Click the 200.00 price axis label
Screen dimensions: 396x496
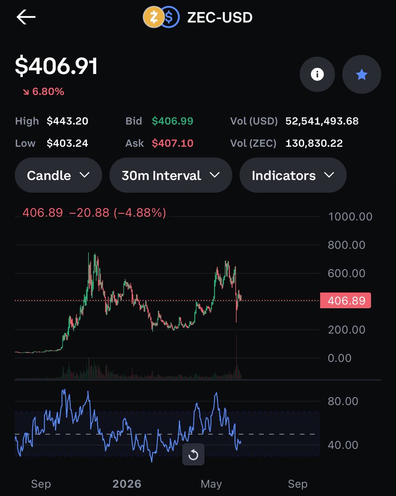point(346,330)
